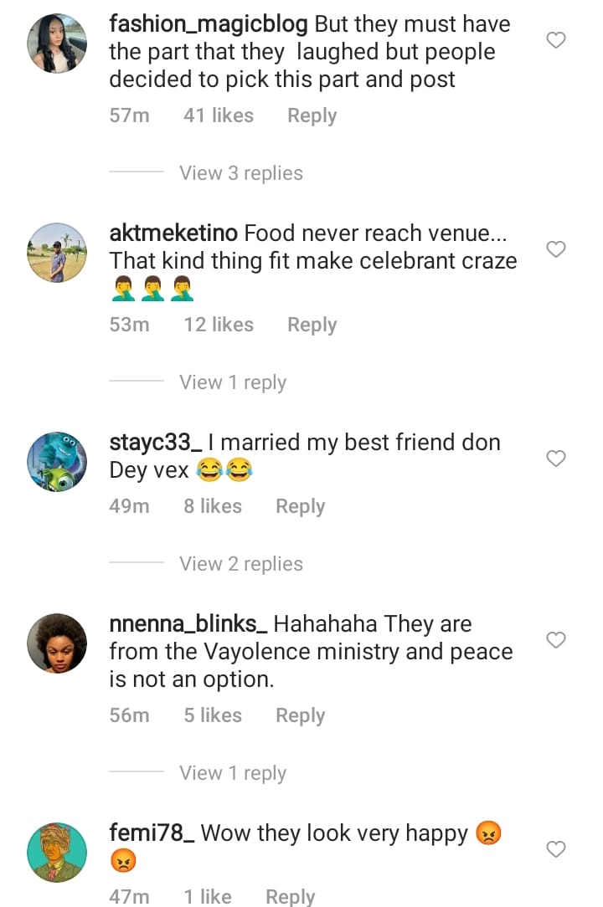Image resolution: width=603 pixels, height=907 pixels.
Task: Expand View 1 reply under nnenna_blinks_
Action: point(232,773)
